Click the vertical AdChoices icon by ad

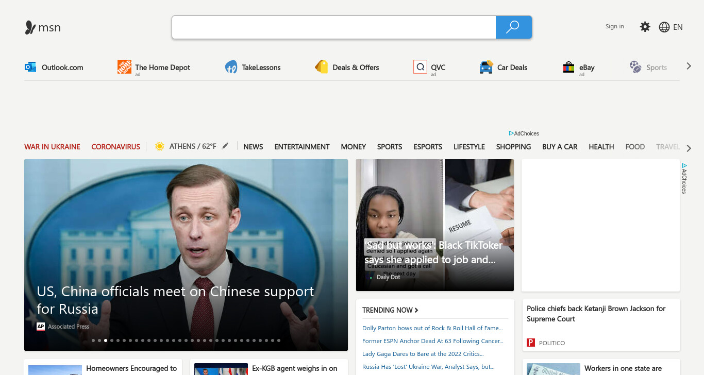pos(684,166)
